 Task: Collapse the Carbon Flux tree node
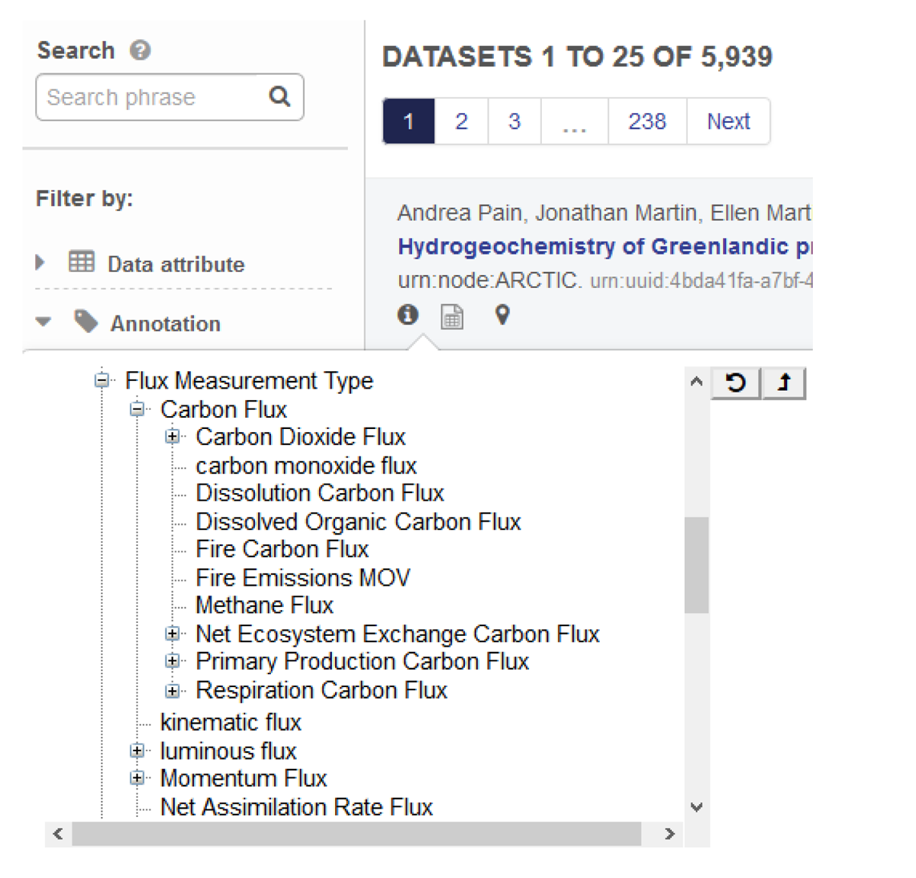137,409
